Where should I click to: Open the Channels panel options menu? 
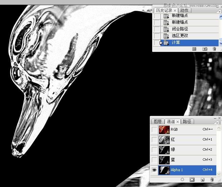tap(220, 123)
